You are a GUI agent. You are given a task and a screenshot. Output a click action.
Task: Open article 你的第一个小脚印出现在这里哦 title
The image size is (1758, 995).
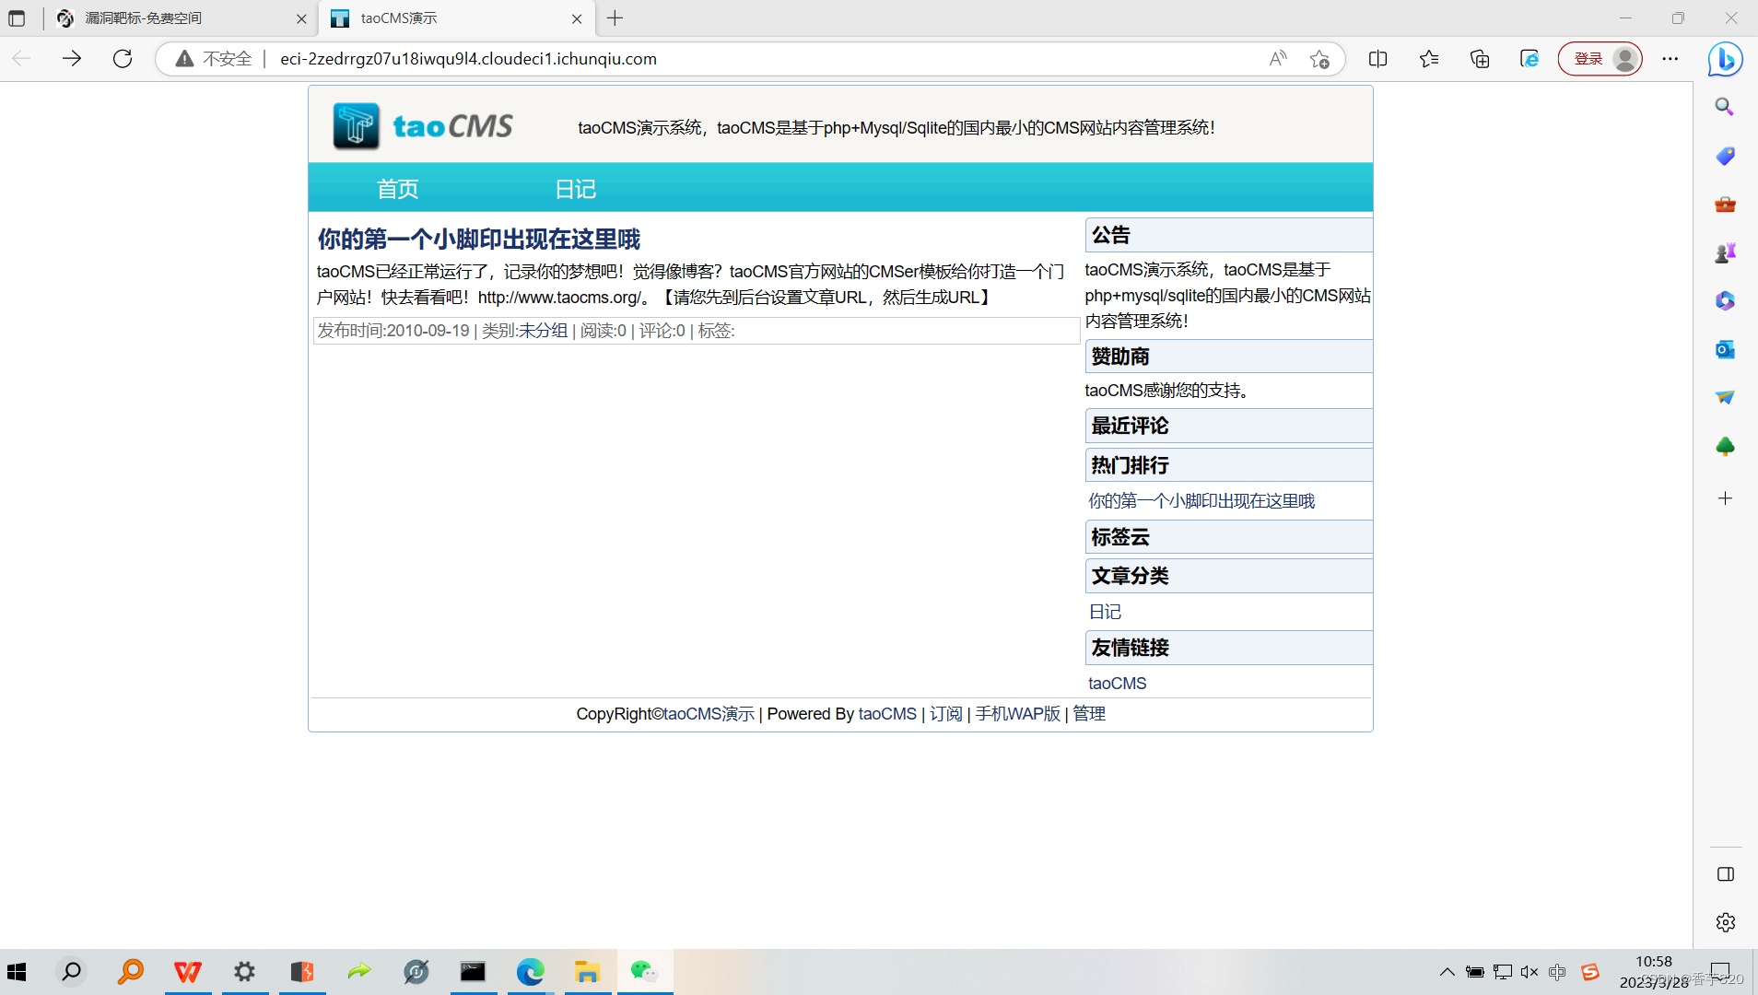(x=479, y=240)
